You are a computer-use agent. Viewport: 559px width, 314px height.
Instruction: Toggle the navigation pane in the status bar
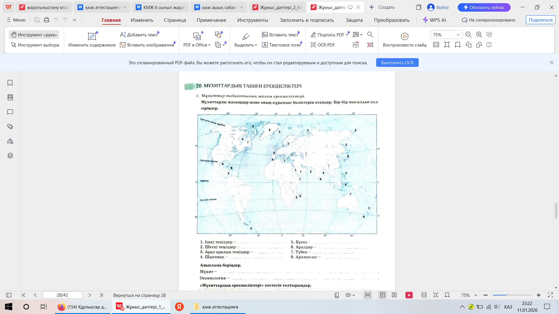[9, 295]
